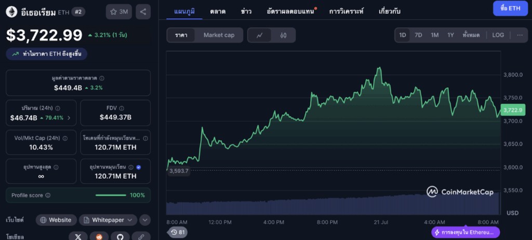The image size is (532, 240).
Task: Open the การวิเคราะห์ tab
Action: point(347,11)
